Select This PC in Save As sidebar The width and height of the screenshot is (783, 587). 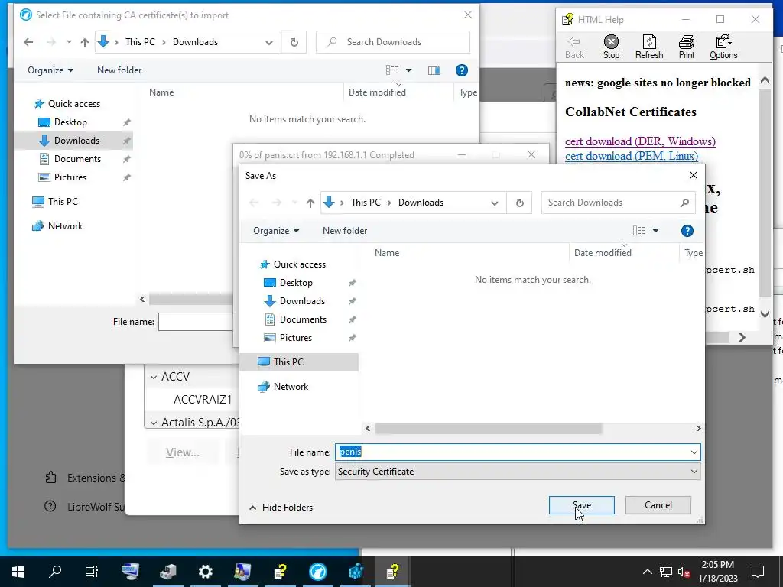coord(299,362)
